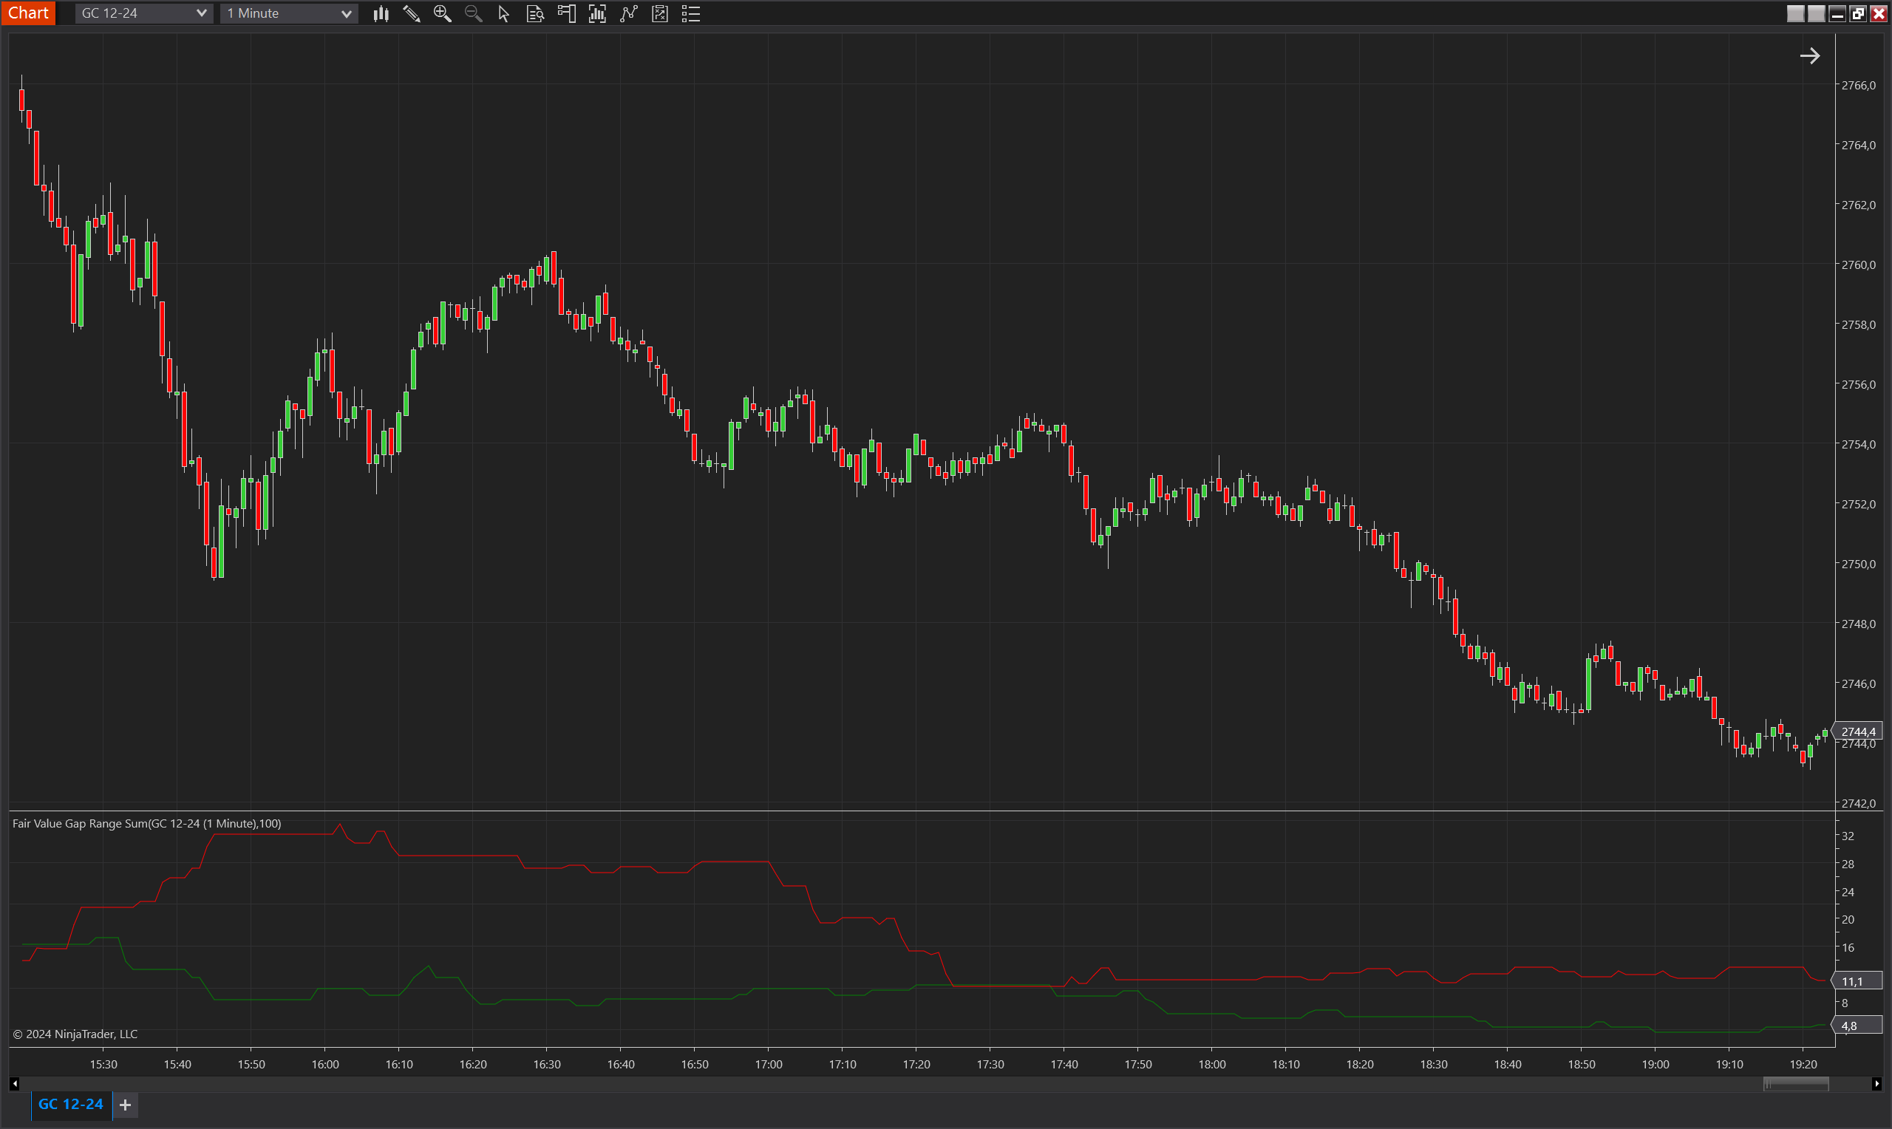1892x1129 pixels.
Task: Open the Properties list icon
Action: coord(691,14)
